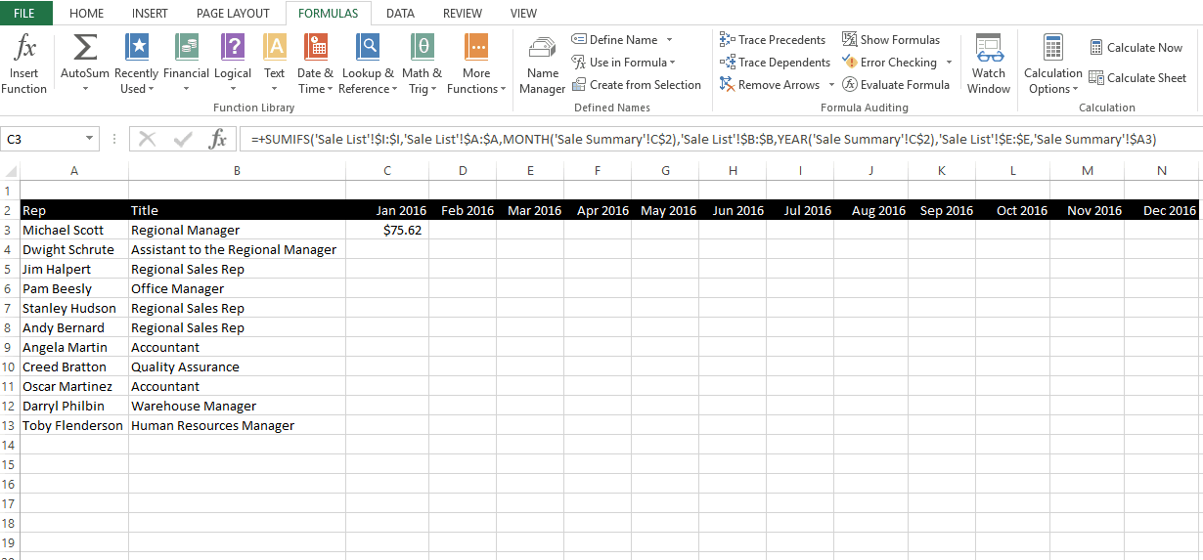1203x560 pixels.
Task: Expand the Use in Formula dropdown
Action: (673, 63)
